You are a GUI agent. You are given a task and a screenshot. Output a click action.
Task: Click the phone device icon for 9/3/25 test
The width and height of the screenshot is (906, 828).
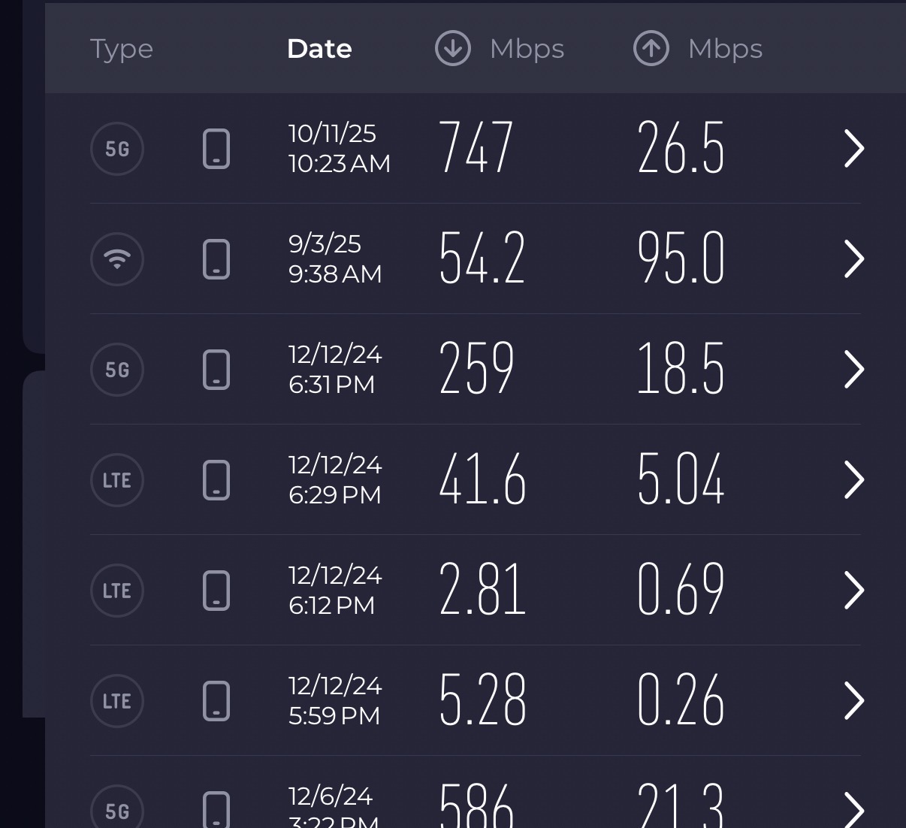tap(216, 259)
